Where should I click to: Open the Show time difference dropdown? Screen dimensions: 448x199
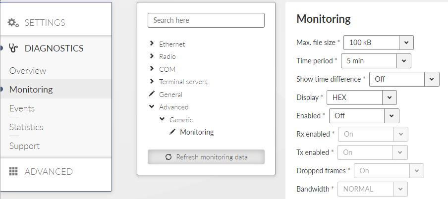click(404, 79)
